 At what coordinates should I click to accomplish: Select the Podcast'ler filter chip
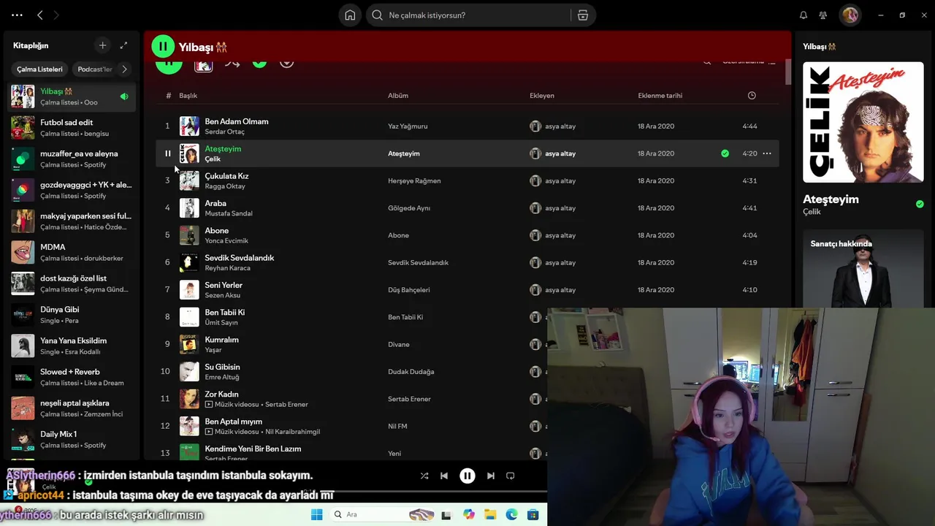[95, 69]
